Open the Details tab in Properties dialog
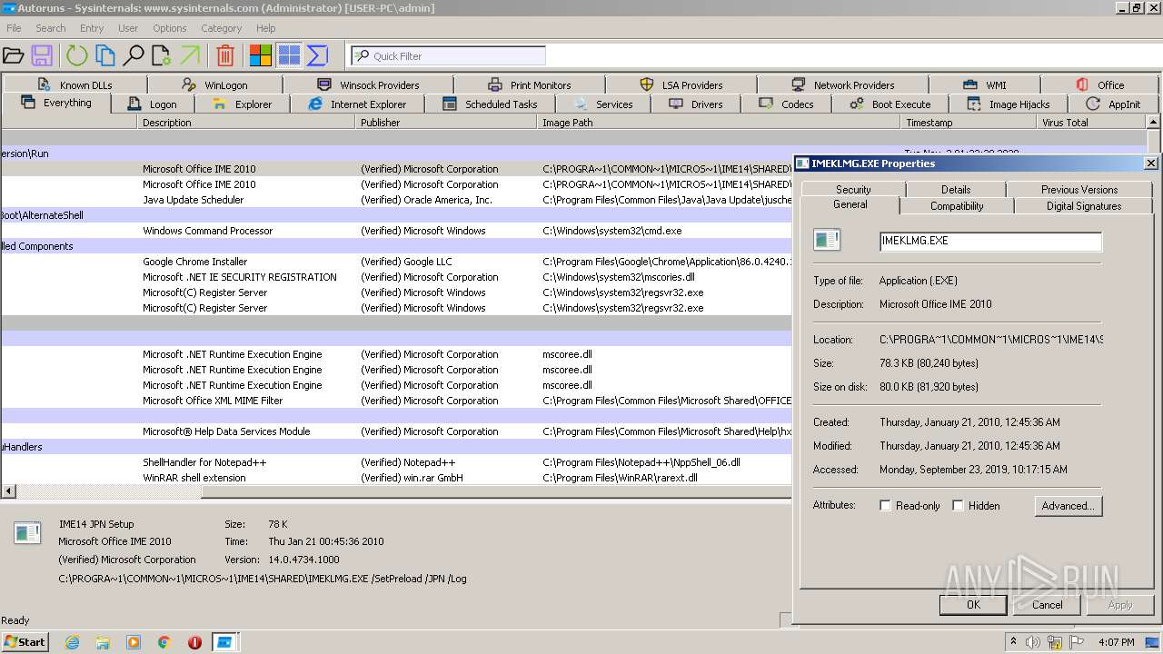The image size is (1163, 654). (956, 189)
